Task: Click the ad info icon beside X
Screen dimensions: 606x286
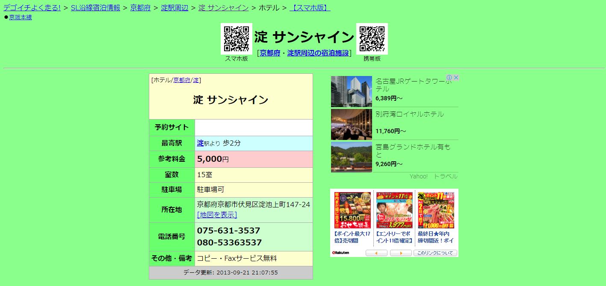Action: coord(449,78)
